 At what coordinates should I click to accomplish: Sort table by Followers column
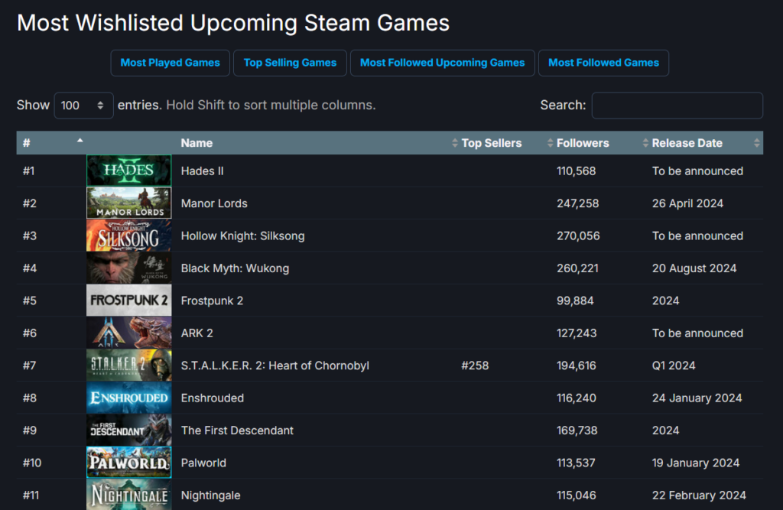[x=583, y=143]
